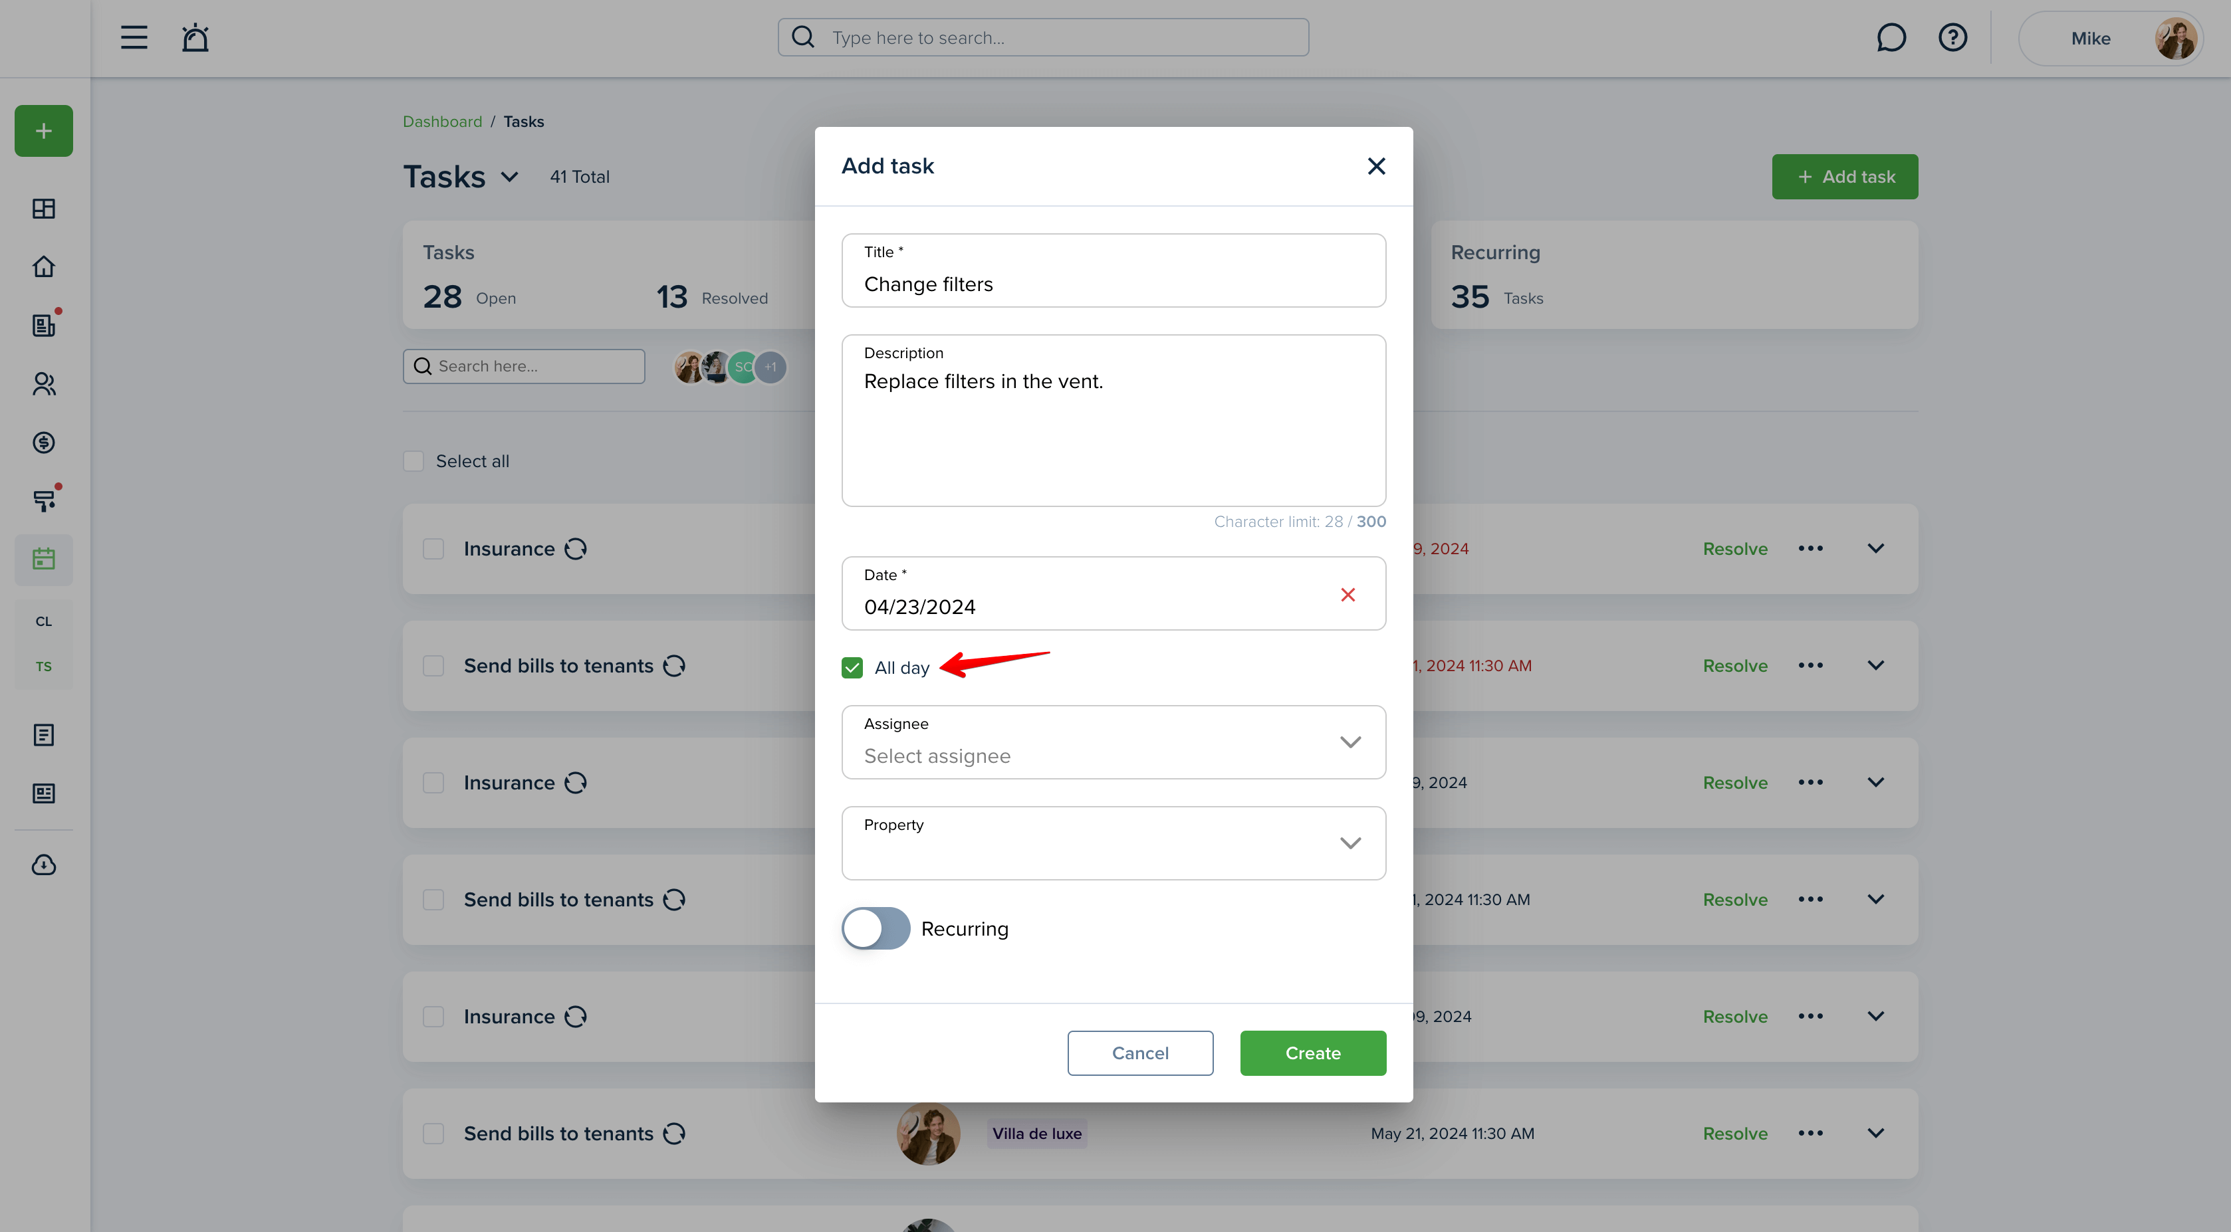Click the help question mark icon
2231x1232 pixels.
[1952, 37]
